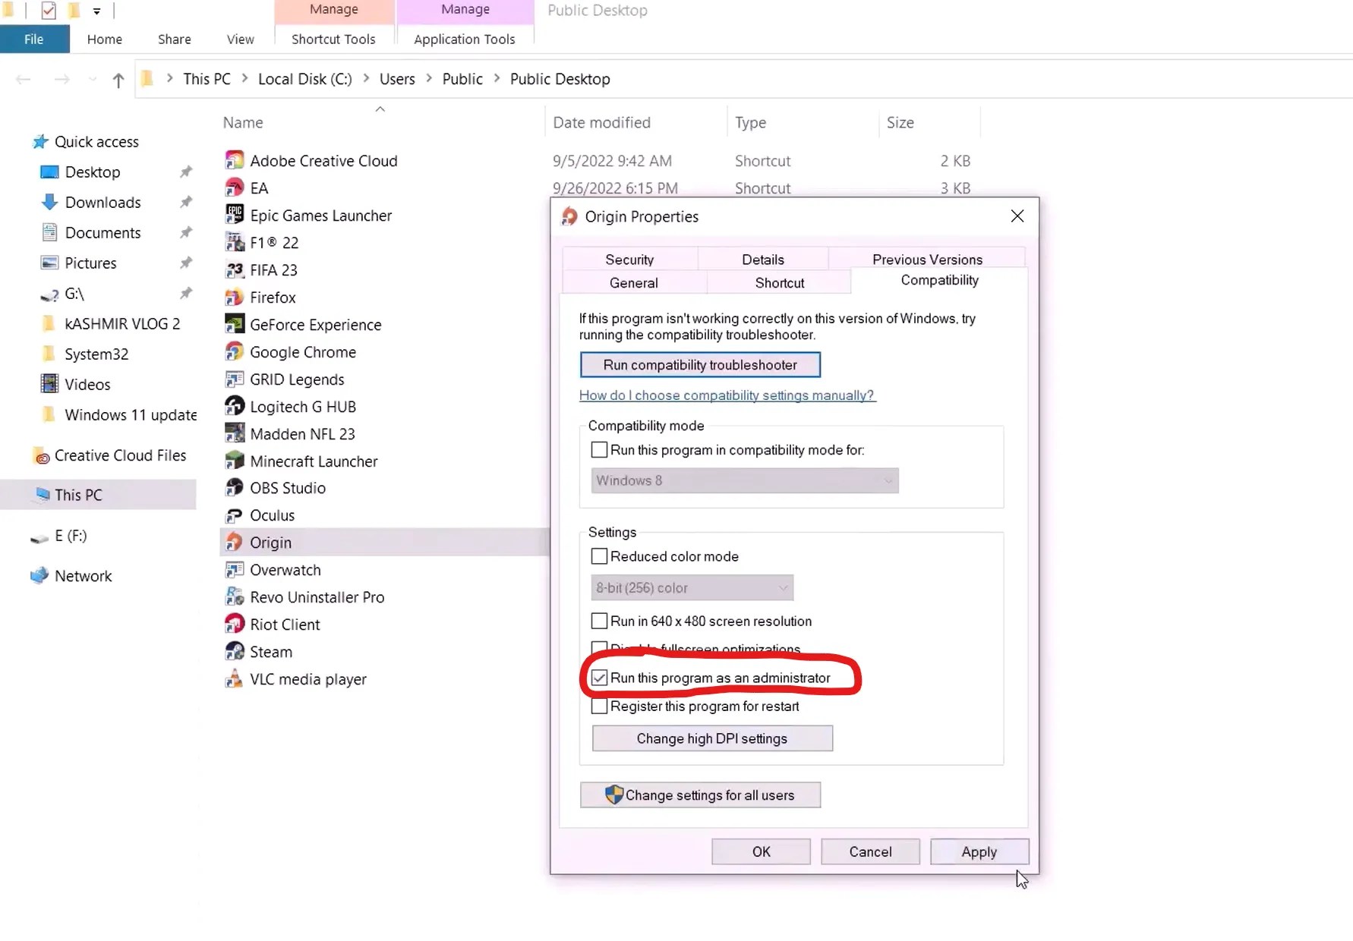Open the Share ribbon tab
1353x941 pixels.
pyautogui.click(x=174, y=39)
